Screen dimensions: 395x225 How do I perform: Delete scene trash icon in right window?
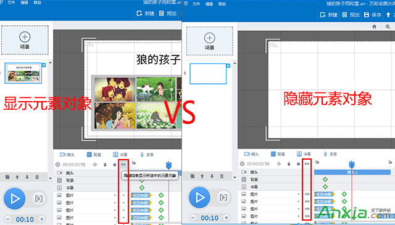tap(222, 176)
